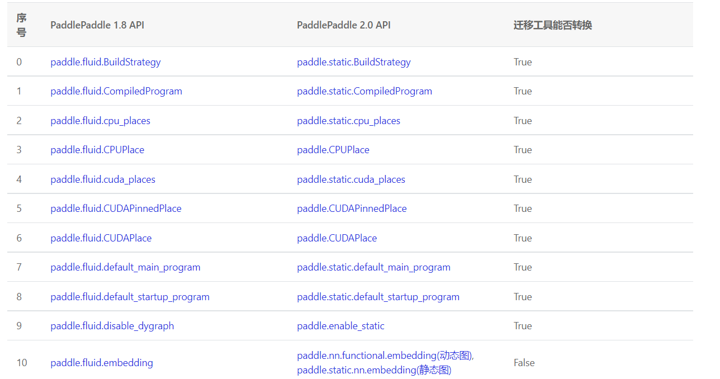This screenshot has width=720, height=379.
Task: Open the paddle.fluid.cuda_places link
Action: 102,179
